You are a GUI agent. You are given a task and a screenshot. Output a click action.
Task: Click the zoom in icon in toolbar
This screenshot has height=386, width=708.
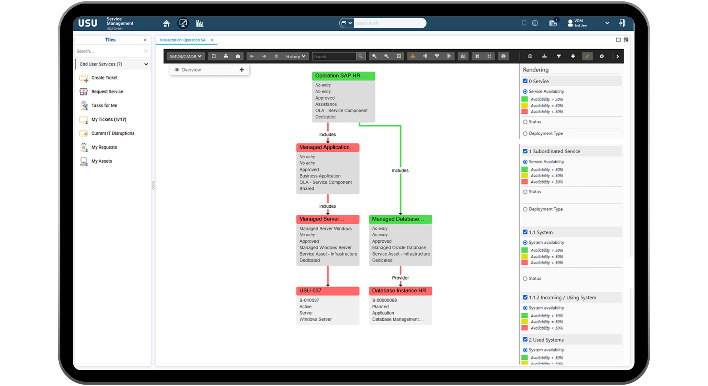point(375,57)
